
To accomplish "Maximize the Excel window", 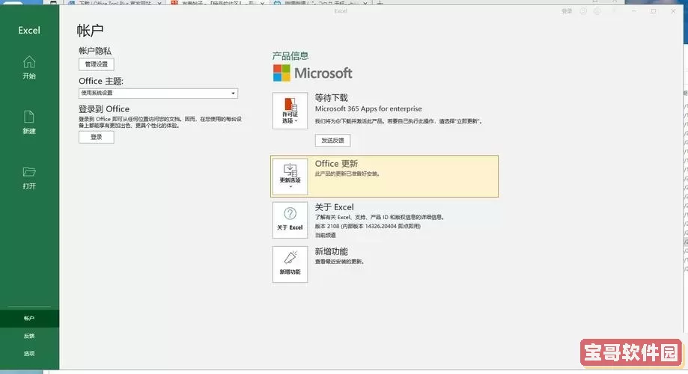I will point(654,11).
